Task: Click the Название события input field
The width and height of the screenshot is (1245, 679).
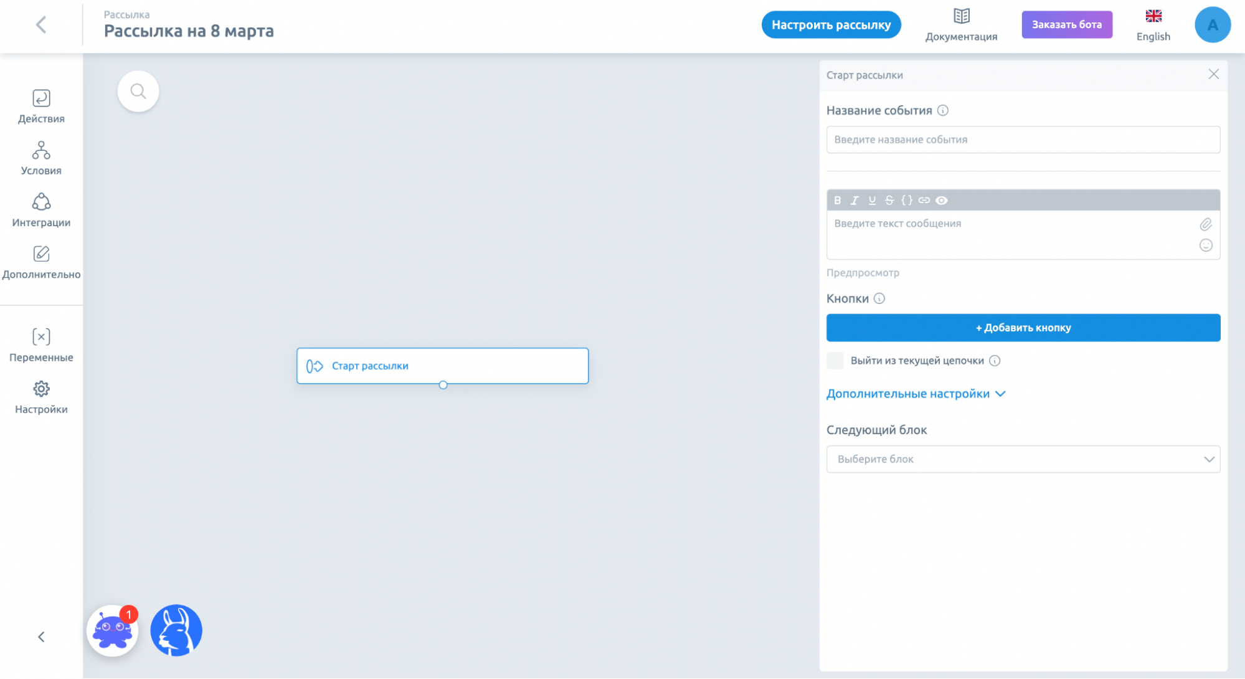Action: click(x=1023, y=139)
